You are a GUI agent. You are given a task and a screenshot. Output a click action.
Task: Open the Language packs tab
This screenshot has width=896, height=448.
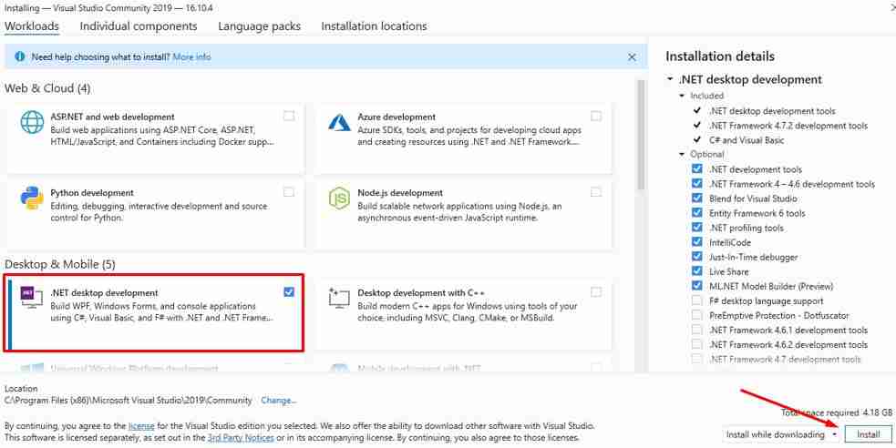(x=259, y=26)
